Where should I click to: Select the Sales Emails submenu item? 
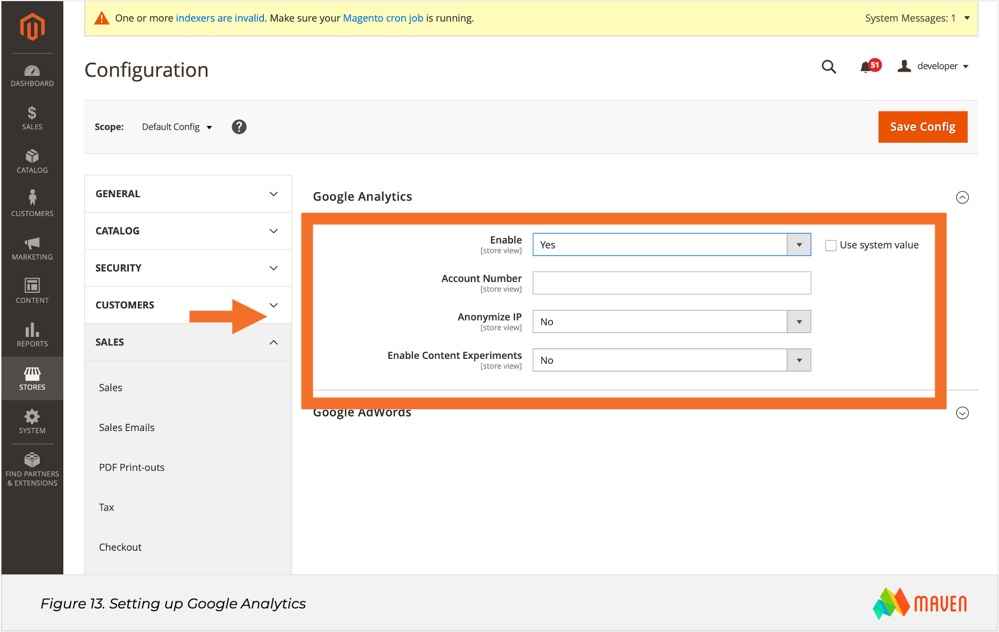[x=127, y=428]
